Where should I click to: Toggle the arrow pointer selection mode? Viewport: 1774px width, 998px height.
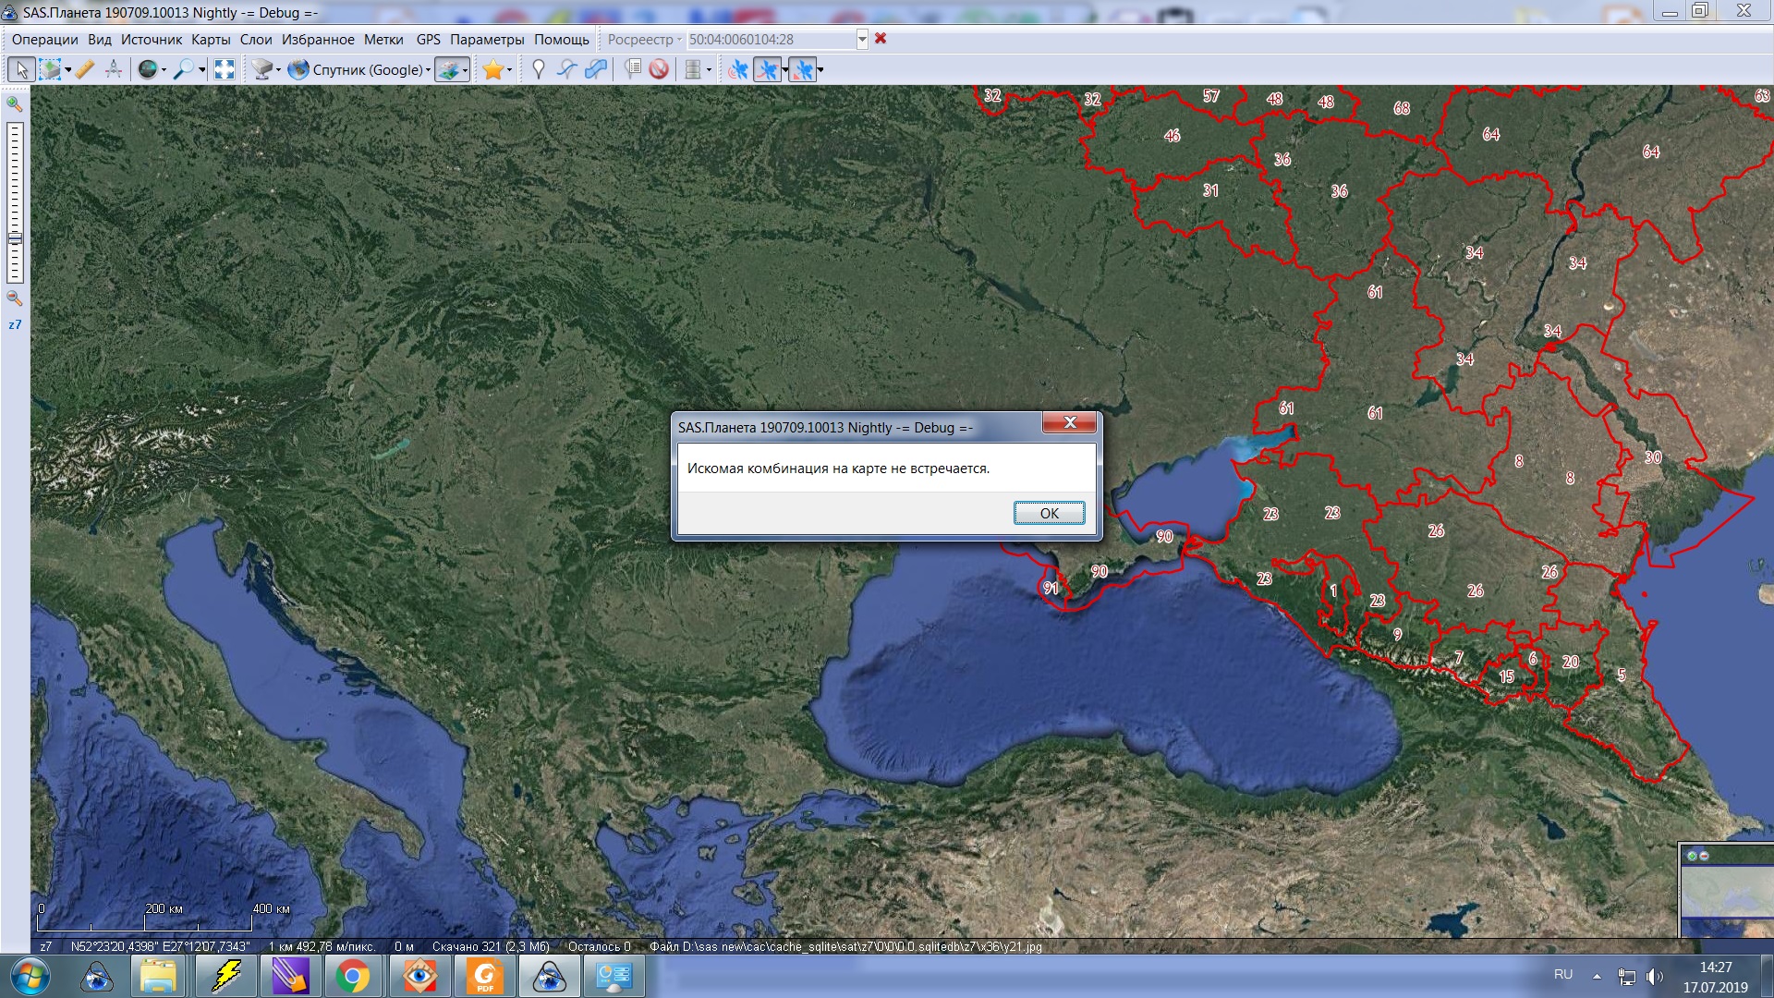[x=21, y=69]
